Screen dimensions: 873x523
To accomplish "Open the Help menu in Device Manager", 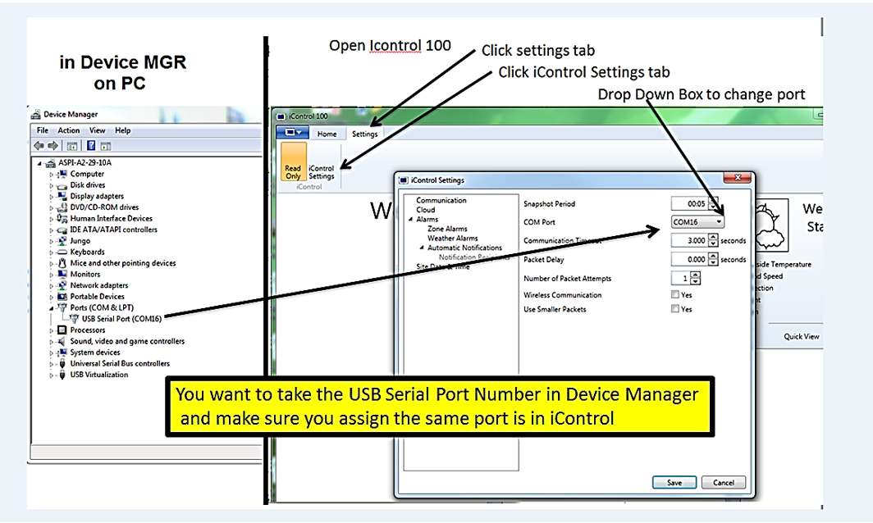I will coord(122,130).
